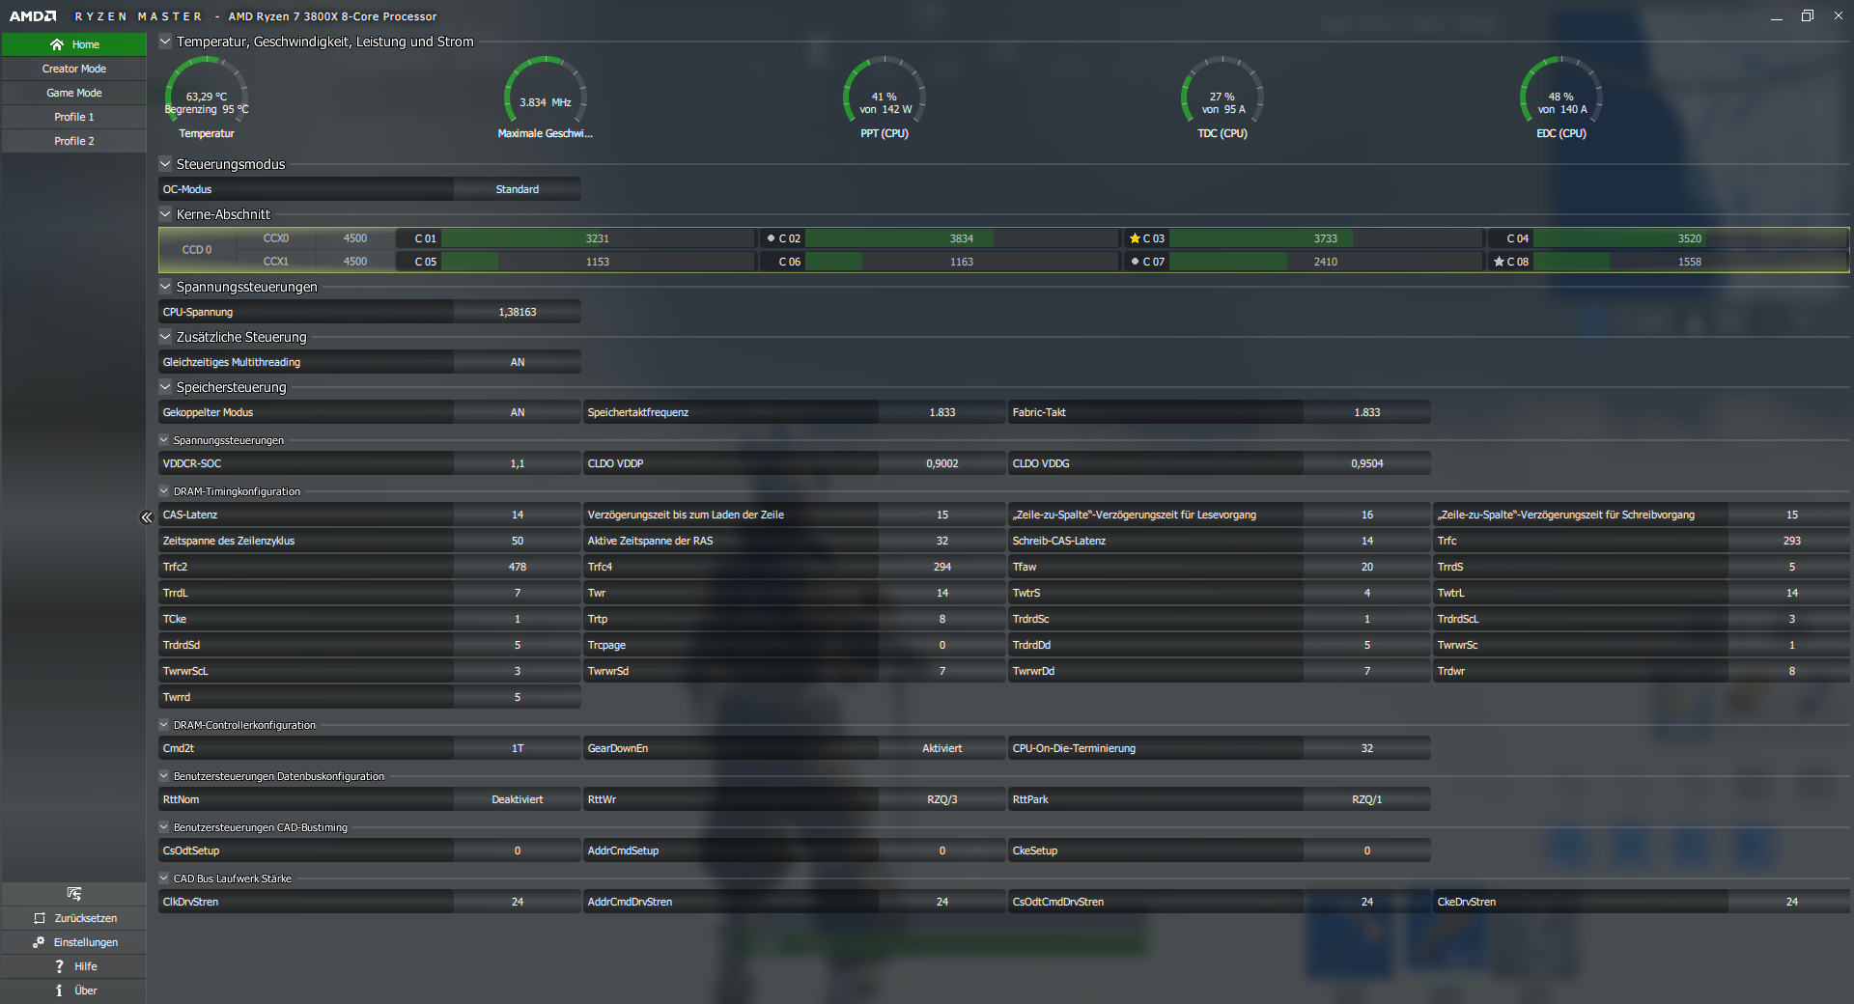Collapse Benutzersteuerungen Datenbuskonfiguration subsection
Viewport: 1854px width, 1004px height.
tap(164, 776)
